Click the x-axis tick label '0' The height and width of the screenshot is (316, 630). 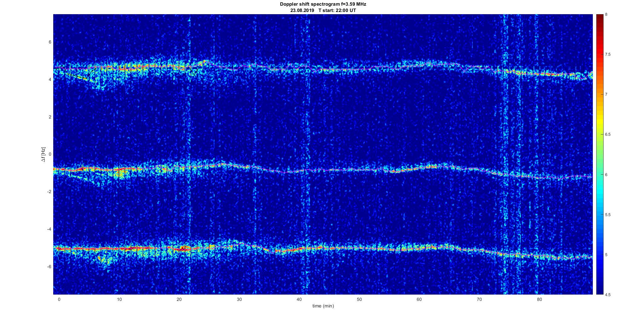(59, 299)
